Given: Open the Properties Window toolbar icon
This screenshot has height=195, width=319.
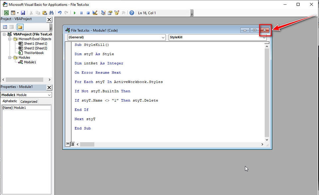Looking at the screenshot, I should [110, 13].
